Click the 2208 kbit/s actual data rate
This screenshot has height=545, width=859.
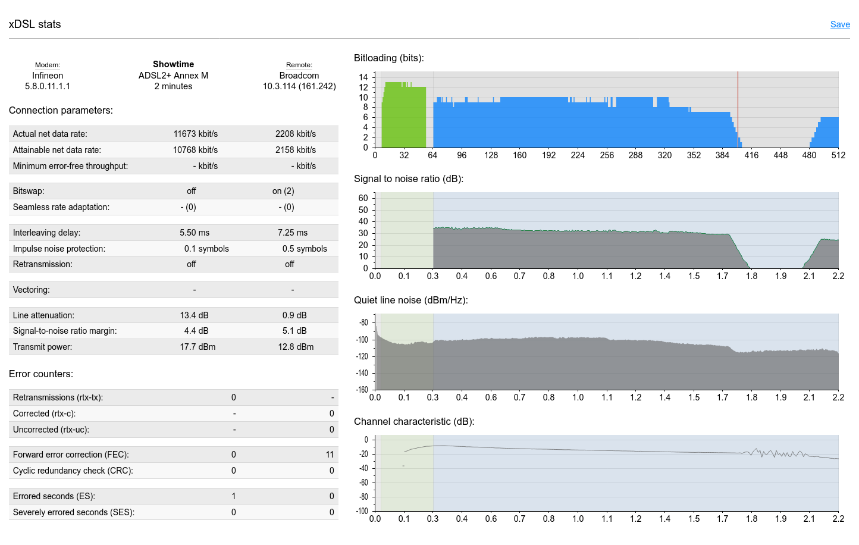coord(296,134)
